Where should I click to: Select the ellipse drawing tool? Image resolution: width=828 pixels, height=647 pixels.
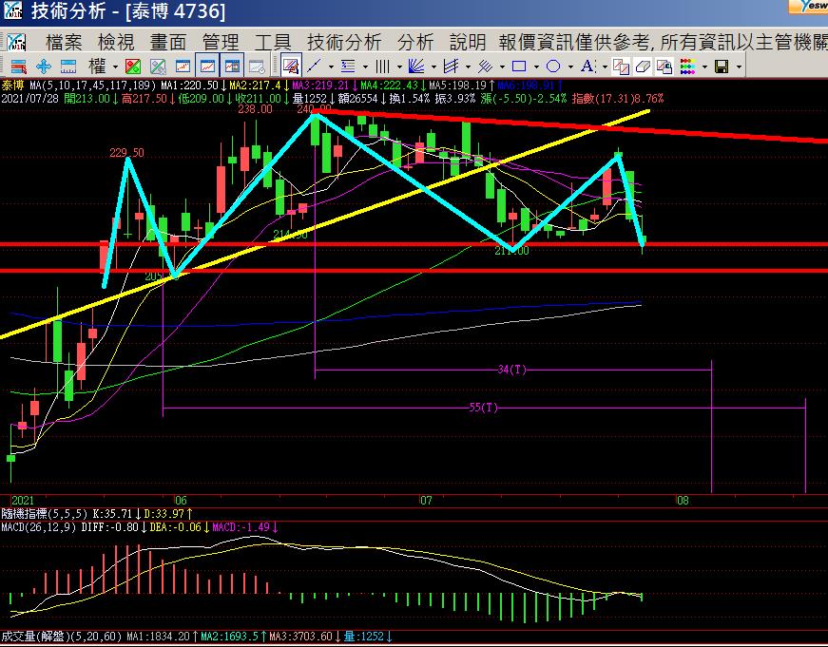click(x=553, y=67)
